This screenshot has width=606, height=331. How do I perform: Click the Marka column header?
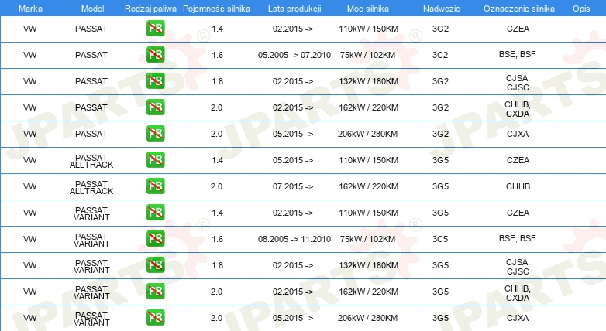30,9
